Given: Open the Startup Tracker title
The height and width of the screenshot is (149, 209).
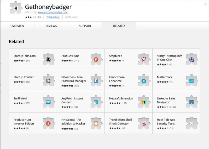Looking at the screenshot, I should [x=24, y=77].
